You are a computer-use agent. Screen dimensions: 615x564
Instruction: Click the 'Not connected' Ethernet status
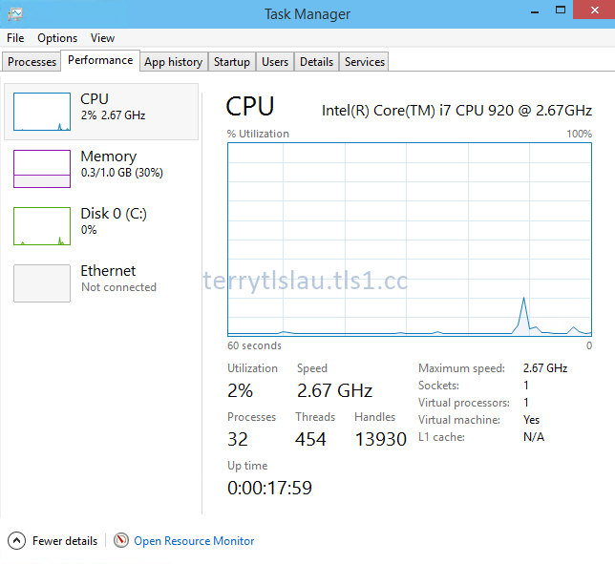118,287
